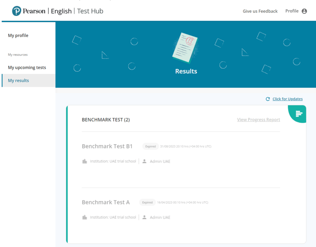Go to My upcoming tests
The image size is (316, 247).
(27, 67)
